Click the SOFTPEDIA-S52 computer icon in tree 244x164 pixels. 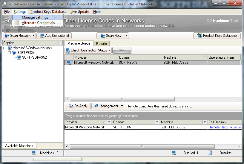pyautogui.click(x=19, y=57)
